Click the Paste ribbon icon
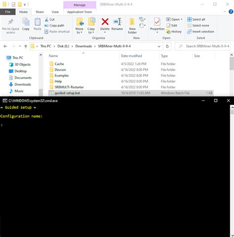 tap(38, 22)
